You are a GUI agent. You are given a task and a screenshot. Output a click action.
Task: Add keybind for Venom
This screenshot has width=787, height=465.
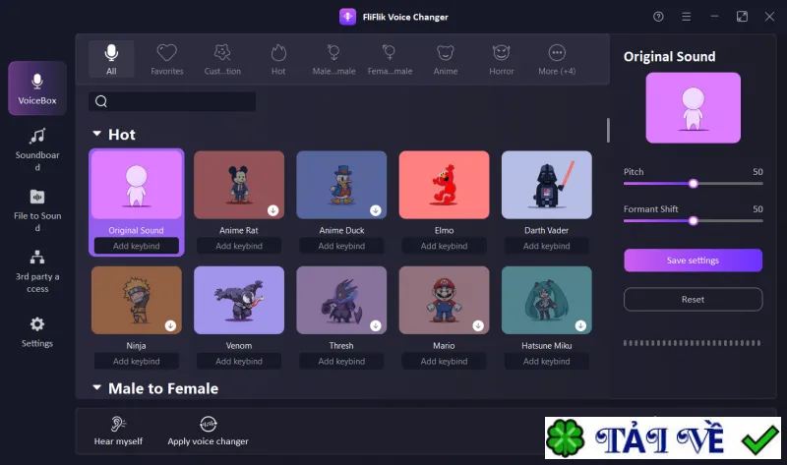239,361
